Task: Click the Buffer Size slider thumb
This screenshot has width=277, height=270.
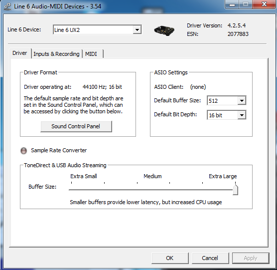Action: coord(235,190)
